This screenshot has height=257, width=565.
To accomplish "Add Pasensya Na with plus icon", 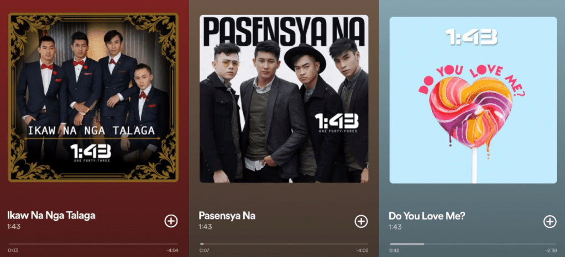I will coord(361,221).
